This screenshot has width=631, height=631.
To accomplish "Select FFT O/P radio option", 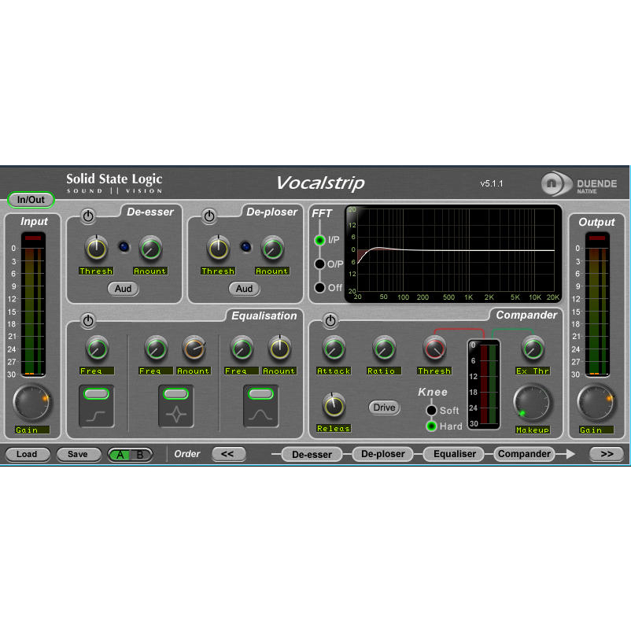I will [319, 264].
